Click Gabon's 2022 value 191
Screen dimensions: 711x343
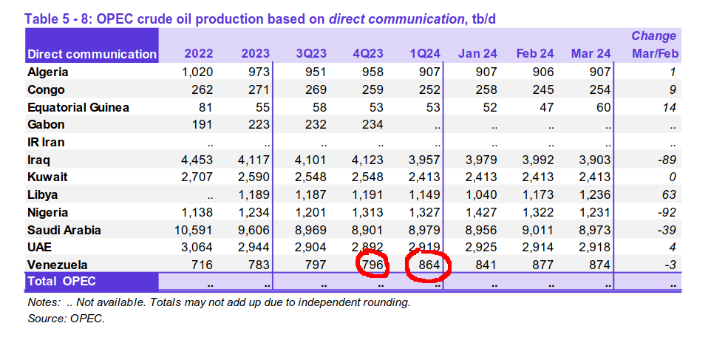(x=202, y=124)
